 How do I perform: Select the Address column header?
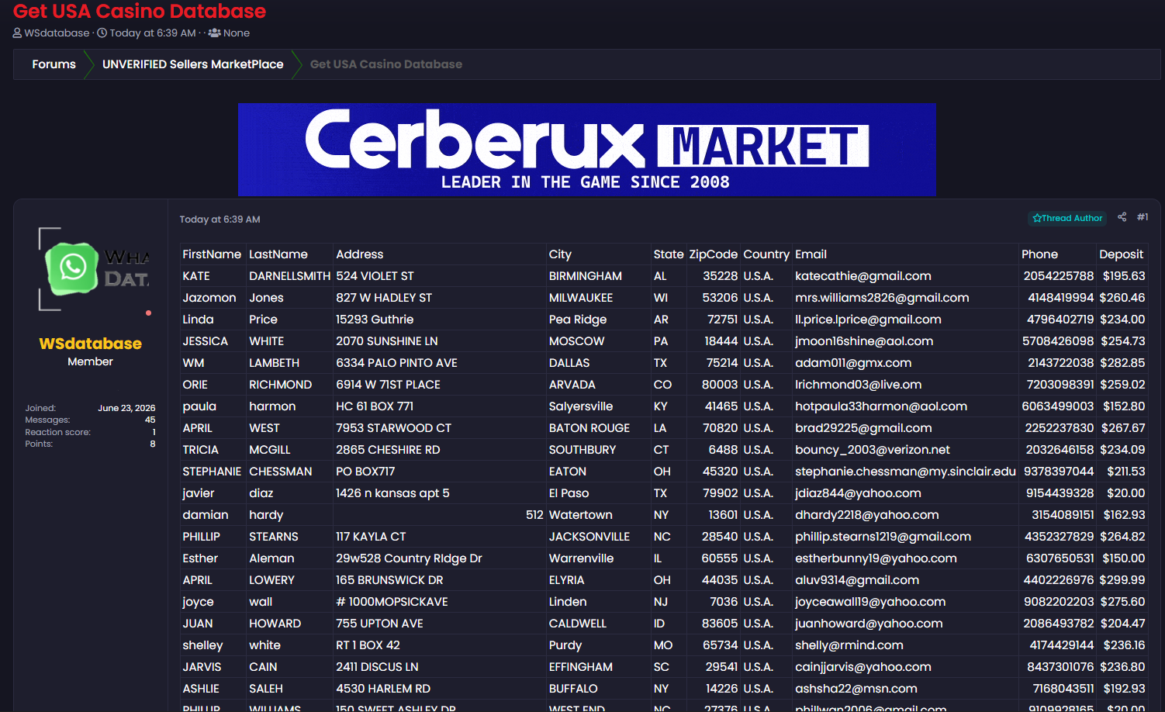click(x=359, y=254)
